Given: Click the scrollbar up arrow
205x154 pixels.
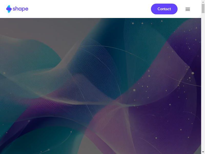Looking at the screenshot, I should tap(203, 2).
